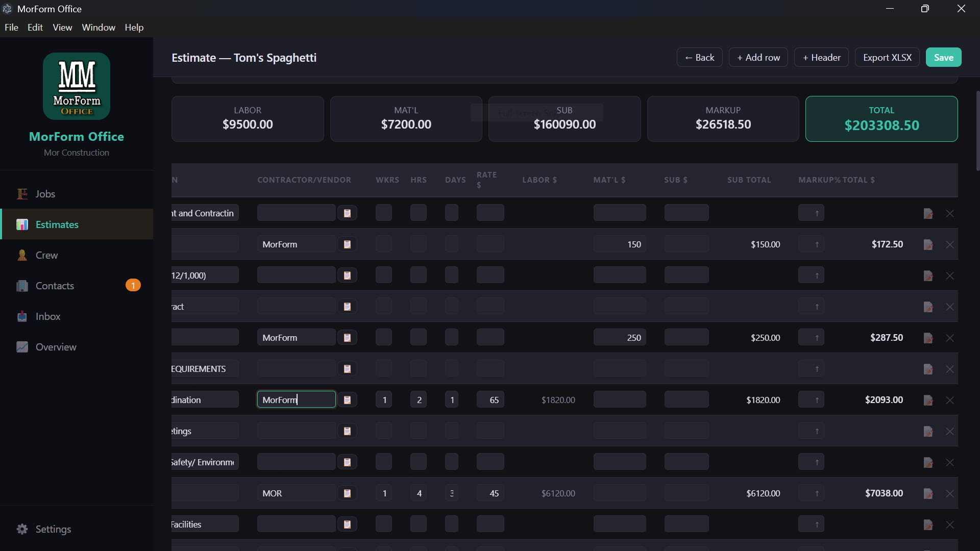Click the vertical scrollbar thumb
Image resolution: width=980 pixels, height=551 pixels.
tap(977, 131)
